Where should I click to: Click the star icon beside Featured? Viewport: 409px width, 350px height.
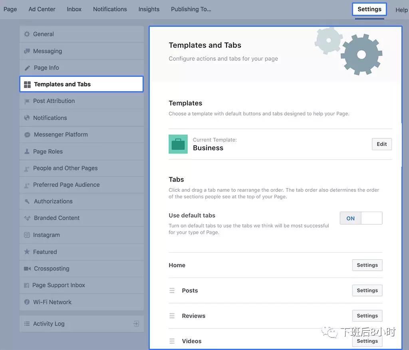pyautogui.click(x=27, y=252)
